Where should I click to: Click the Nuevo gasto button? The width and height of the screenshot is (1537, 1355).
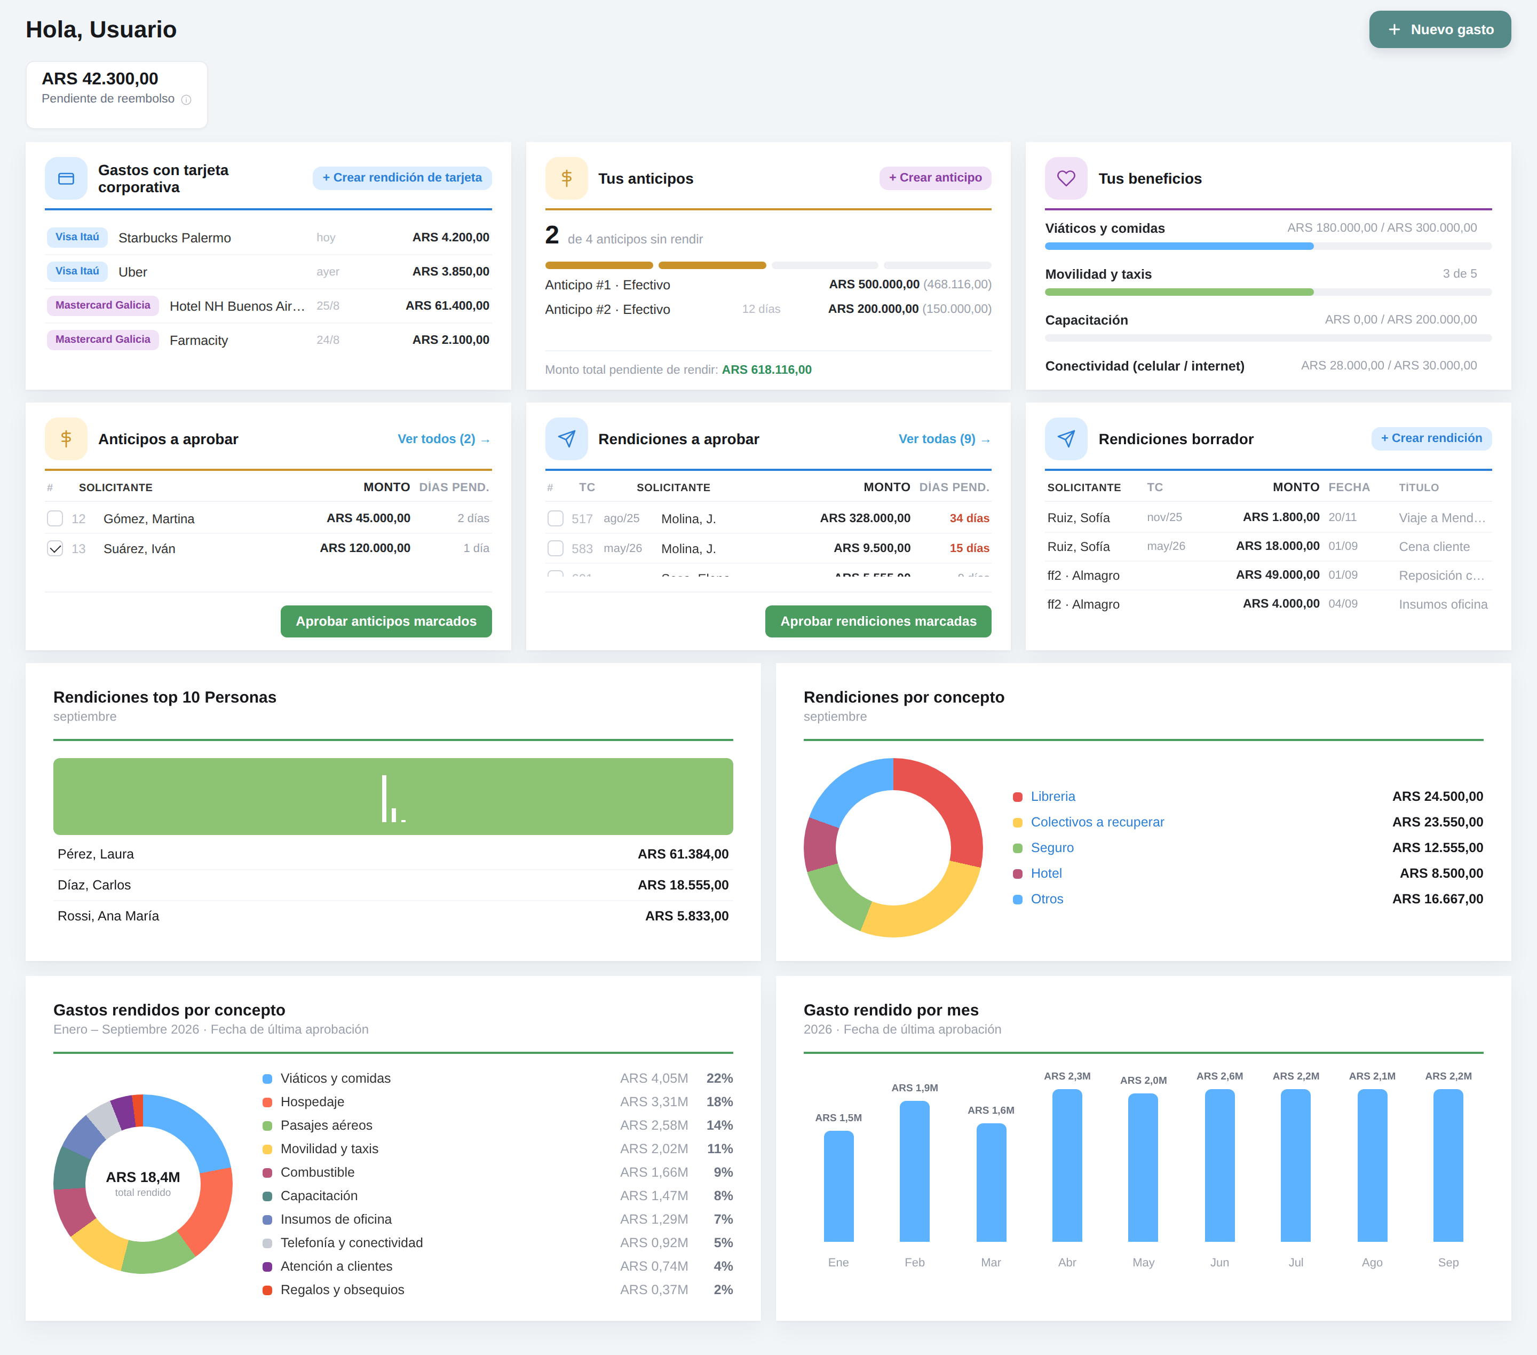point(1439,29)
